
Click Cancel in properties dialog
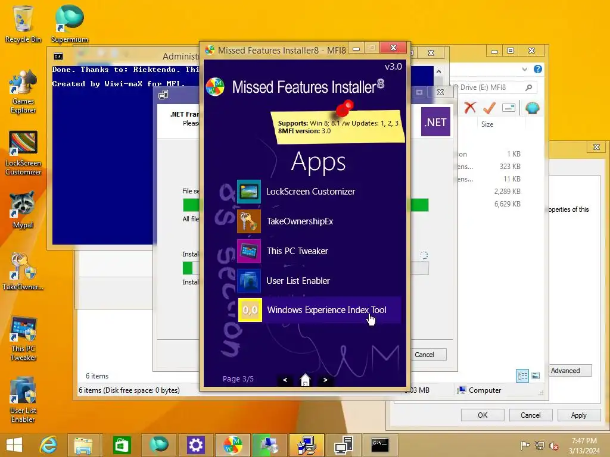(x=531, y=415)
